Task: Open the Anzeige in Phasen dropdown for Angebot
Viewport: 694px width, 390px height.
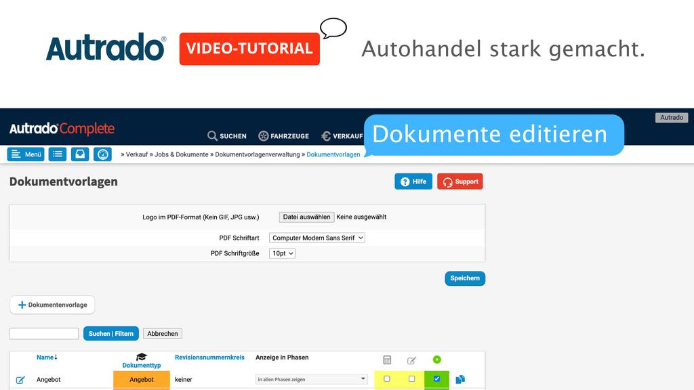Action: click(312, 379)
